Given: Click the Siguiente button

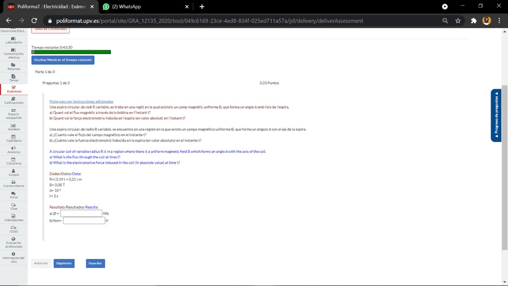Looking at the screenshot, I should coord(63,263).
